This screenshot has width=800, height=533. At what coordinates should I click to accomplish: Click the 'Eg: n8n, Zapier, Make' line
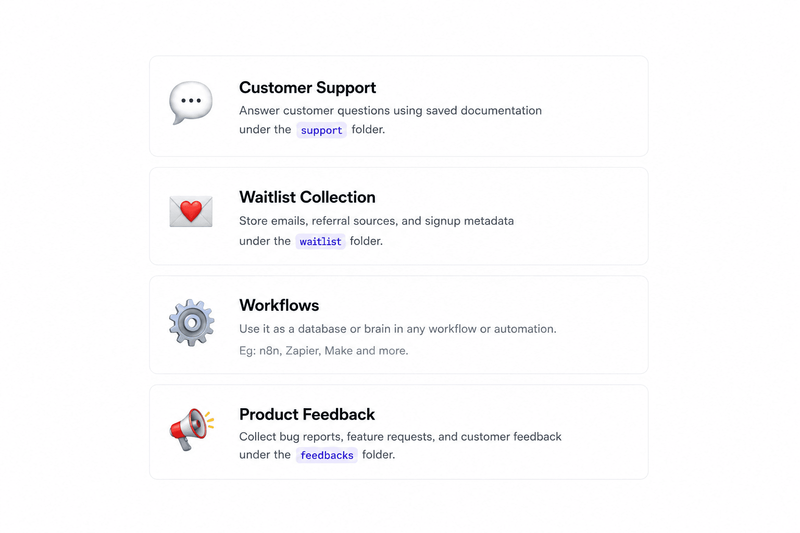[323, 351]
